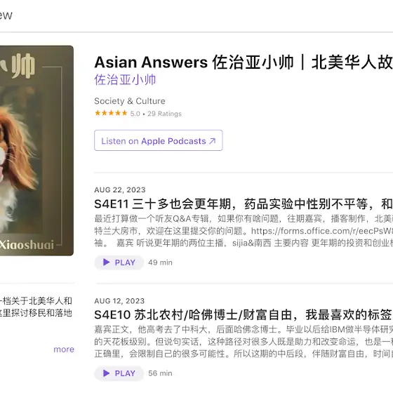
Task: Click the AUG 12, 2023 episode date
Action: 119,301
